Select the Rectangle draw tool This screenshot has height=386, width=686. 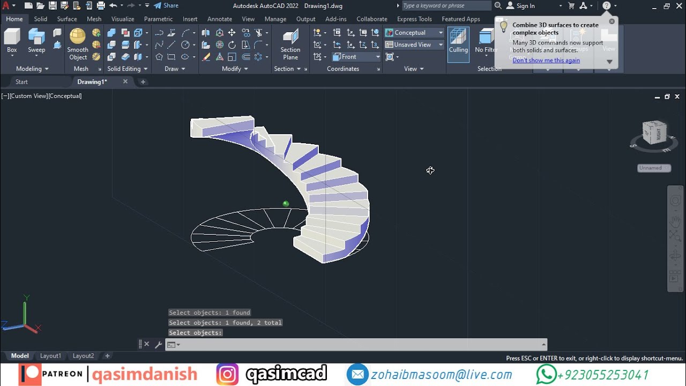(x=171, y=57)
